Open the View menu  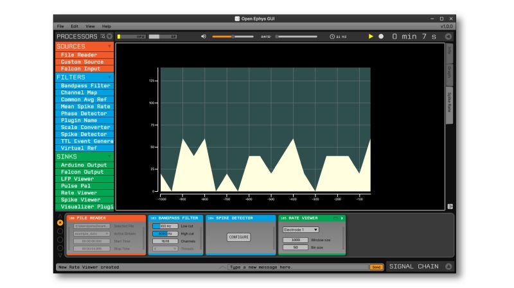tap(90, 26)
